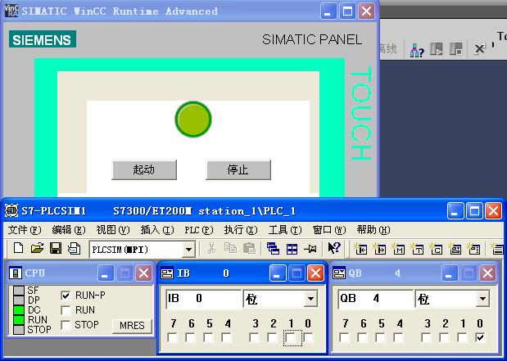Viewport: 507px width, 361px height.
Task: Click the IB 0 address input field
Action: click(204, 299)
